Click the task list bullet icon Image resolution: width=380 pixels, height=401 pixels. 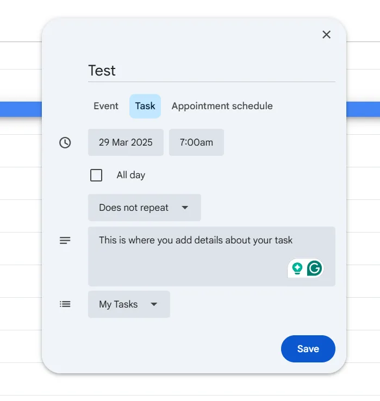point(65,304)
